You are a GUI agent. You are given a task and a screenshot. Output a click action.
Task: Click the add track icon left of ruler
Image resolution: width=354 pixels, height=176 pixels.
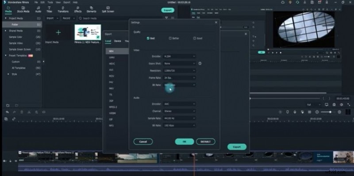(x=6, y=119)
